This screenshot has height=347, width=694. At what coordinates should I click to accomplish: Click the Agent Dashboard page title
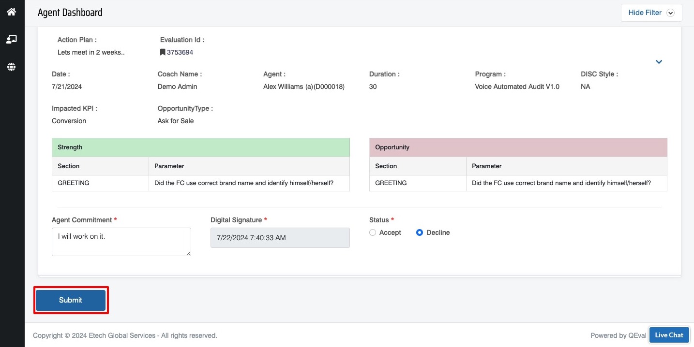(x=70, y=13)
